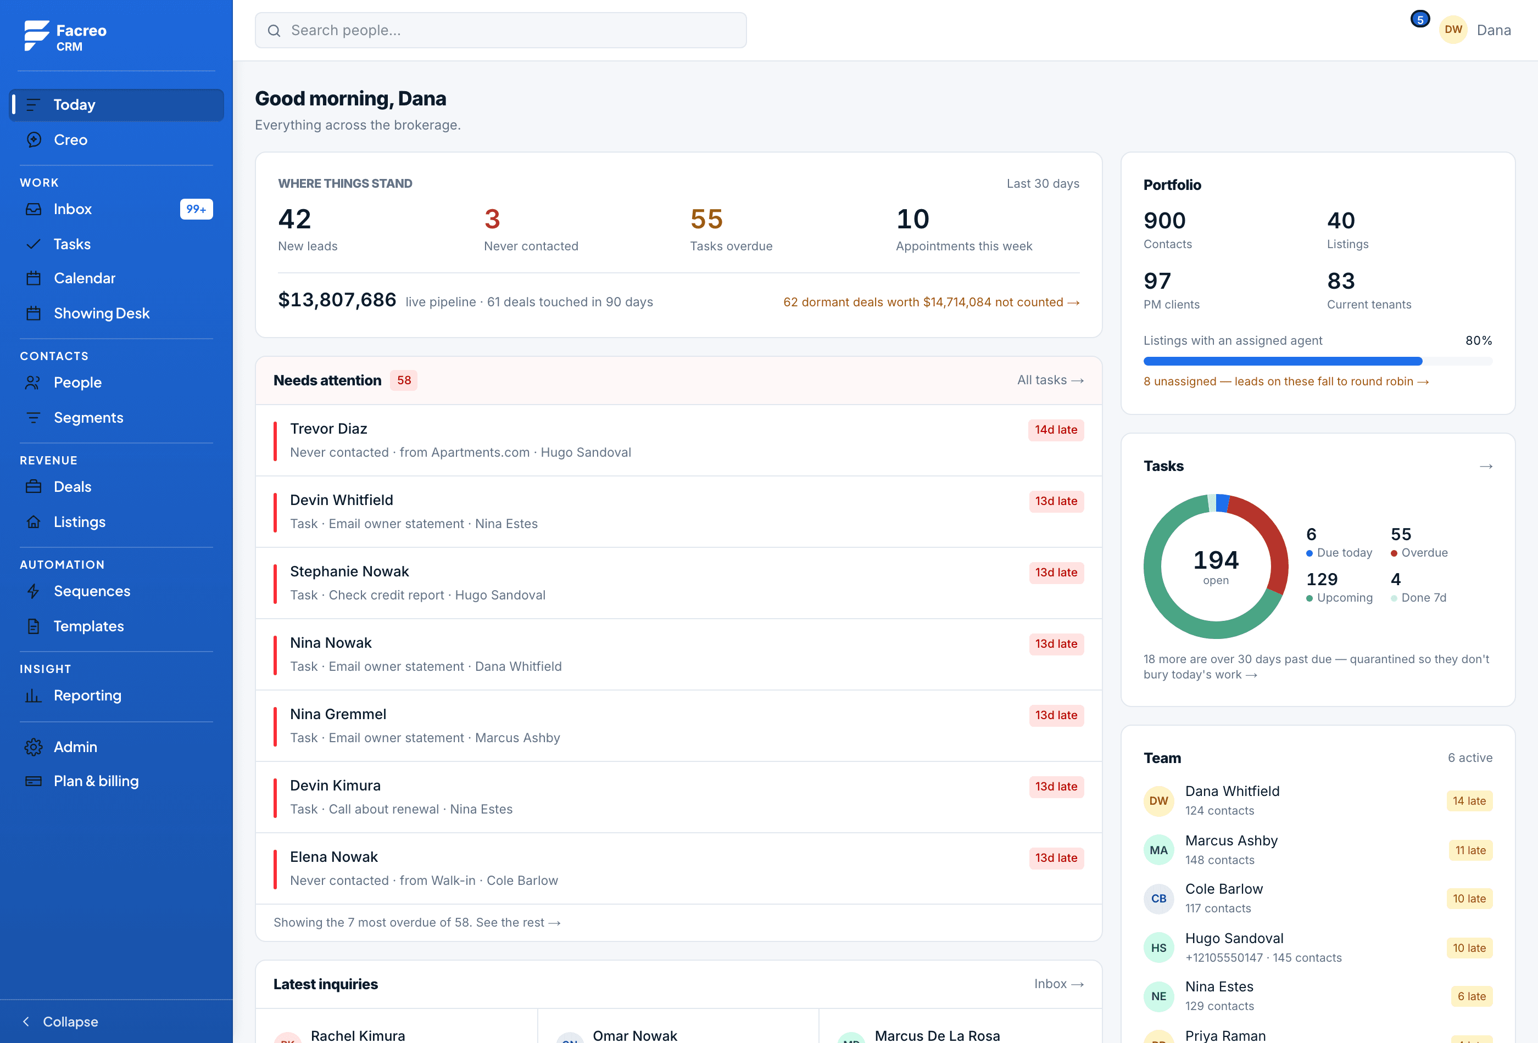
Task: Click the See the rest link
Action: point(518,923)
